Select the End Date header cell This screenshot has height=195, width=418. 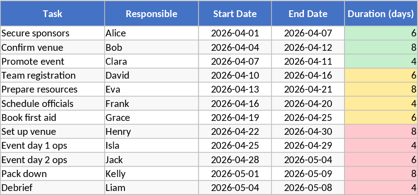point(308,13)
